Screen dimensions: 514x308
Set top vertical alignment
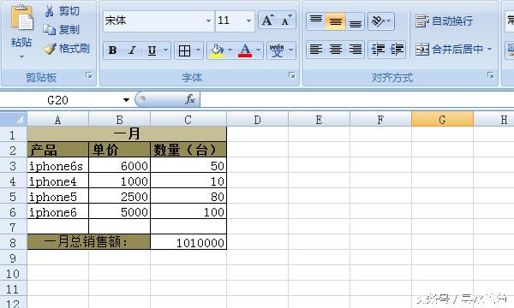click(315, 21)
